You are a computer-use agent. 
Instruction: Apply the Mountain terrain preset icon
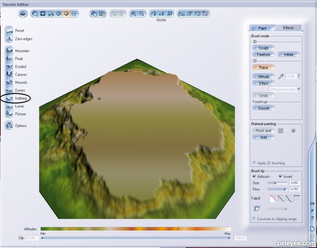tap(9, 51)
